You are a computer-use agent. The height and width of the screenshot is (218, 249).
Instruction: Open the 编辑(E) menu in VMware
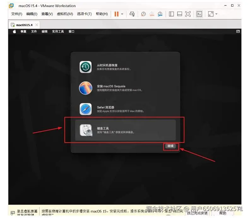coord(32,14)
